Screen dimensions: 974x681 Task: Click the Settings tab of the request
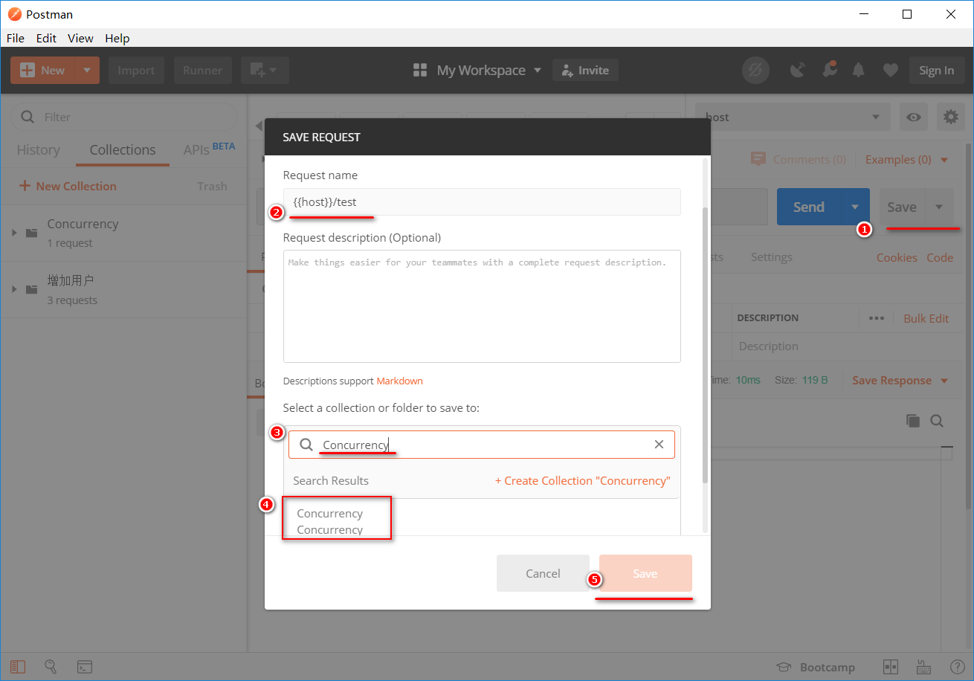(771, 257)
